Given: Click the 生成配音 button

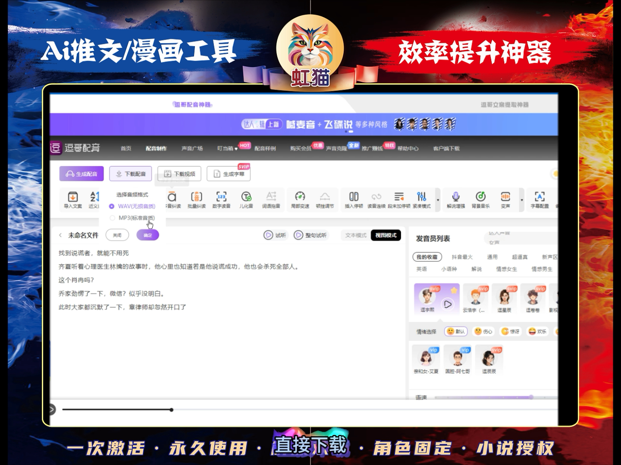Looking at the screenshot, I should tap(82, 174).
